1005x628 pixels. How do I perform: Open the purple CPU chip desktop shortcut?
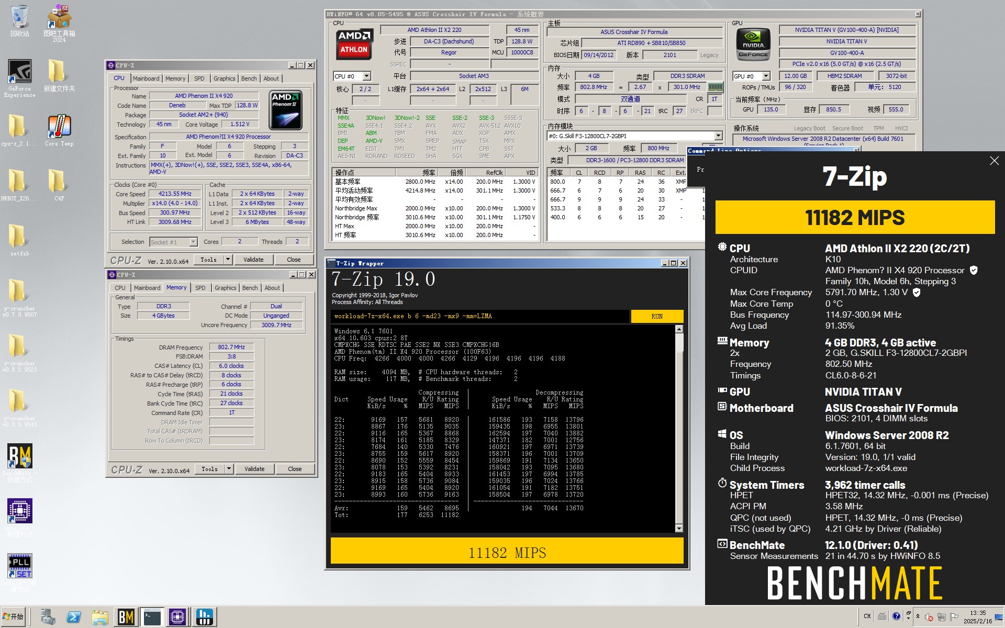[x=19, y=518]
